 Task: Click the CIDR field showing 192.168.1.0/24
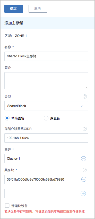pyautogui.click(x=46, y=138)
